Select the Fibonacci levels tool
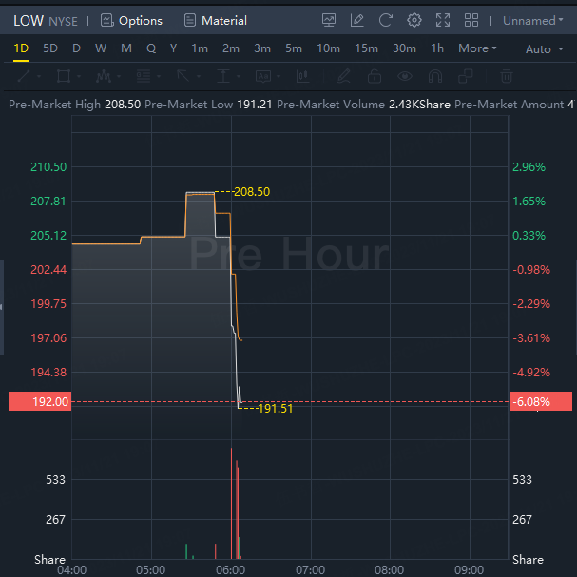Image resolution: width=577 pixels, height=577 pixels. [144, 77]
